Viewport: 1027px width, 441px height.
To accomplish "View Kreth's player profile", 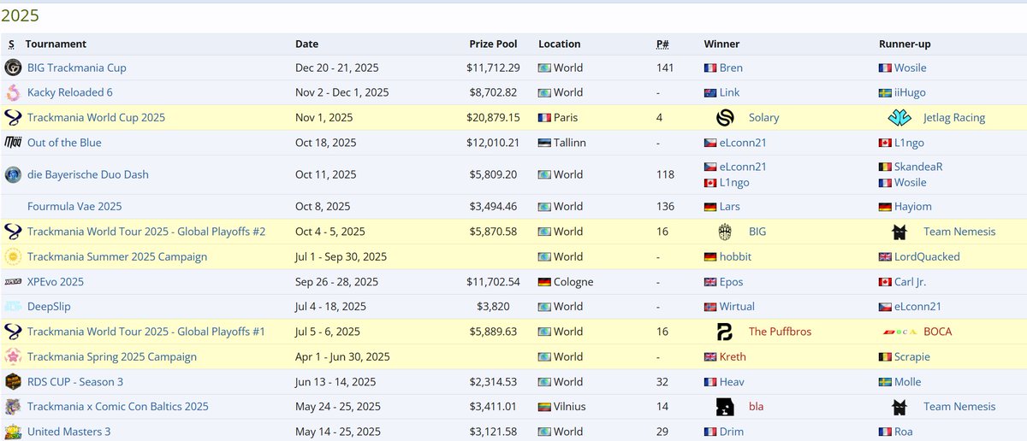I will point(733,356).
